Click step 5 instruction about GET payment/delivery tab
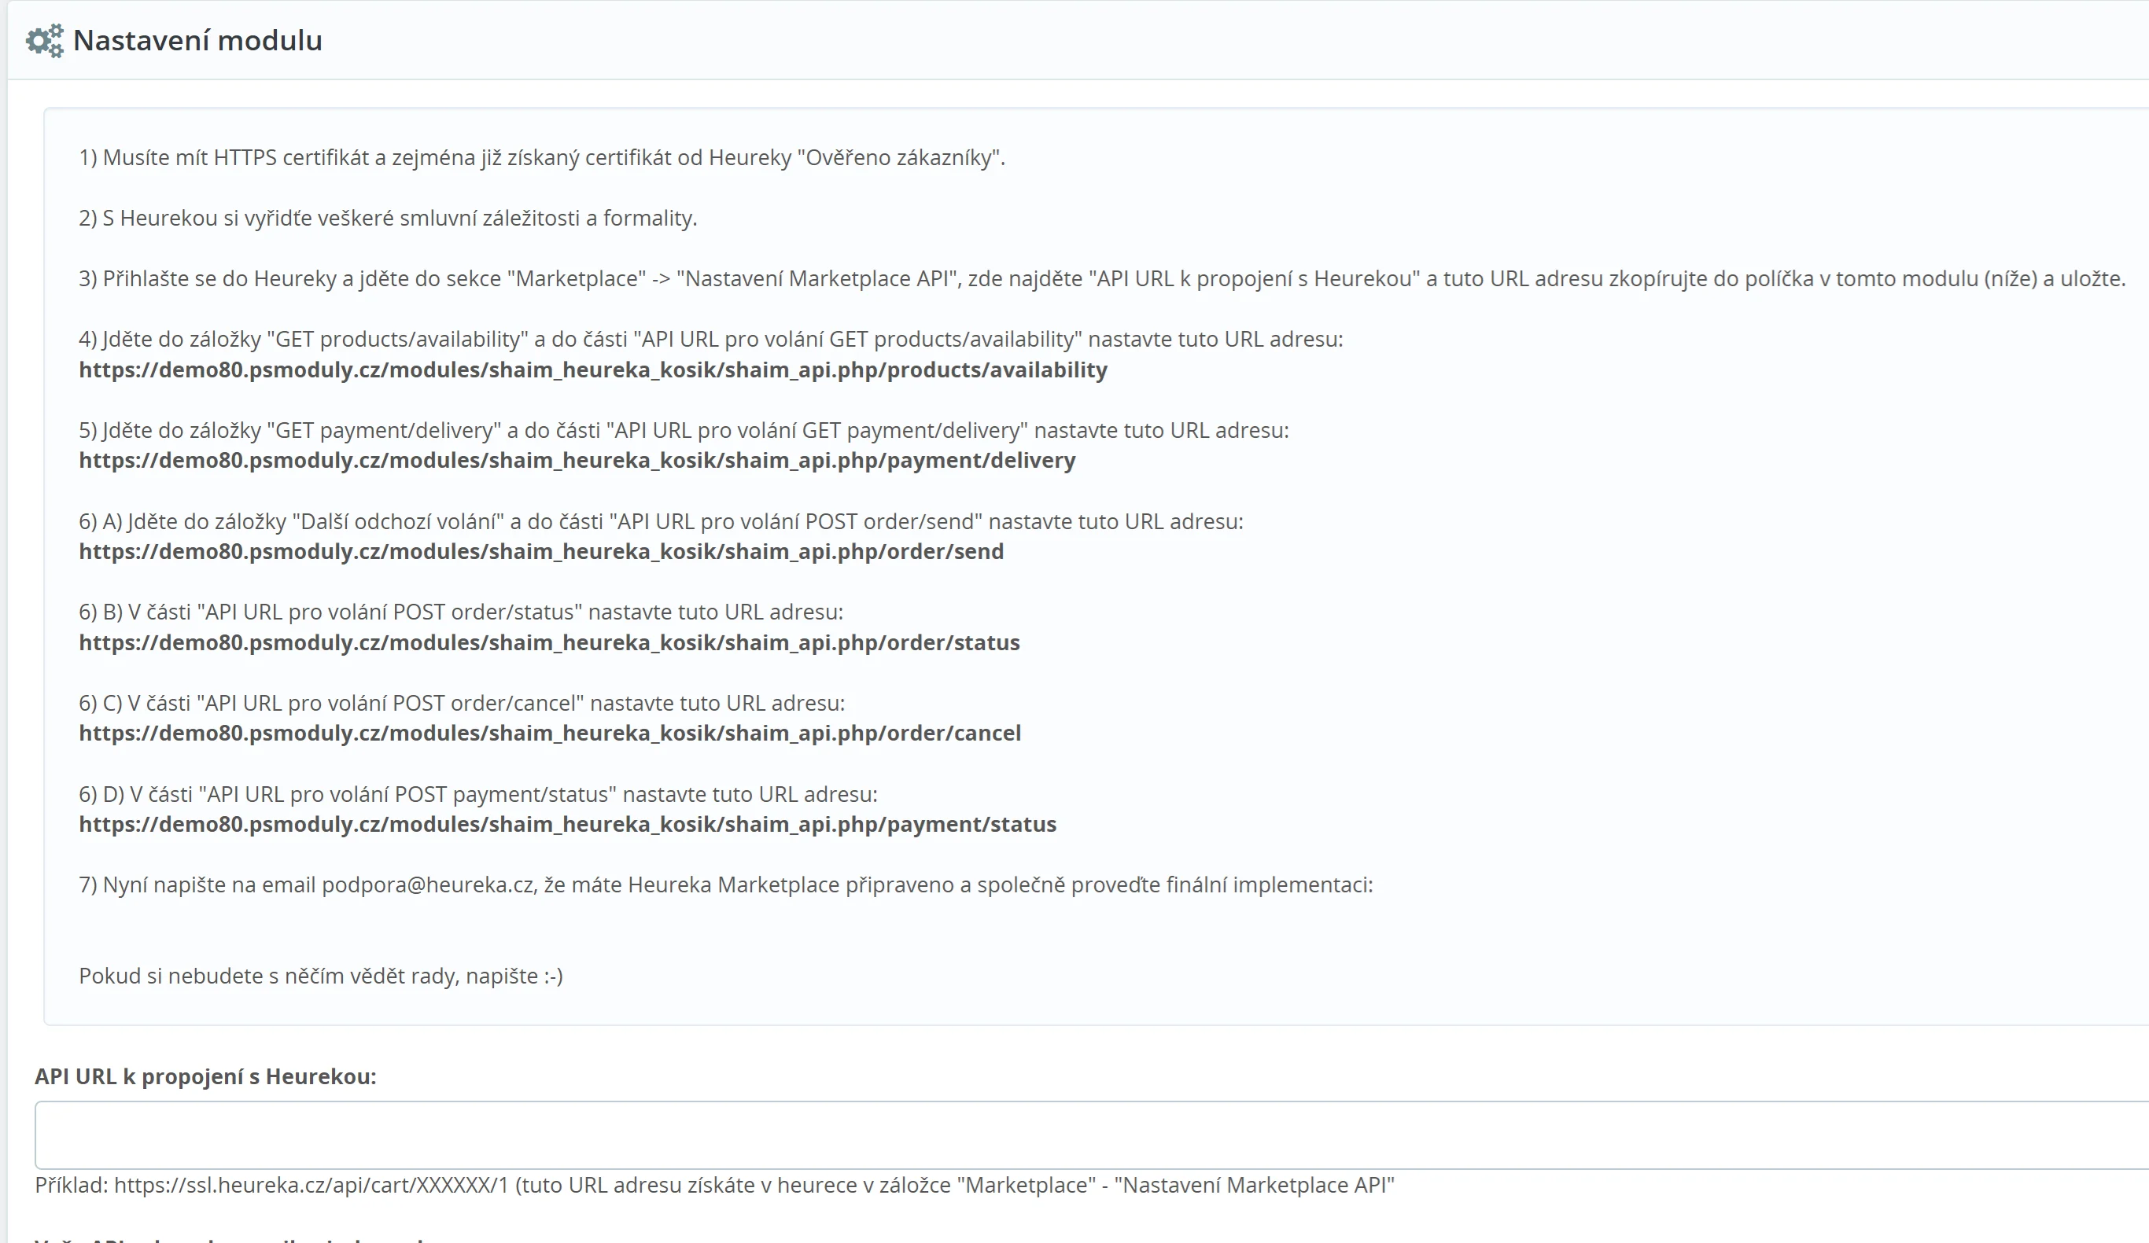The image size is (2149, 1243). click(683, 431)
